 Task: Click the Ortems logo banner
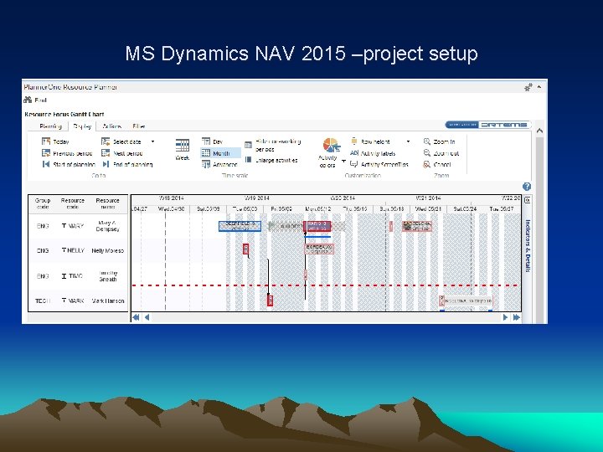pyautogui.click(x=487, y=125)
